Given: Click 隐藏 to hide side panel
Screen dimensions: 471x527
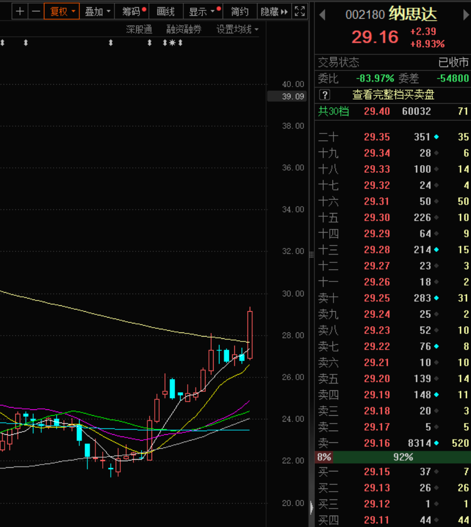Looking at the screenshot, I should coord(274,11).
